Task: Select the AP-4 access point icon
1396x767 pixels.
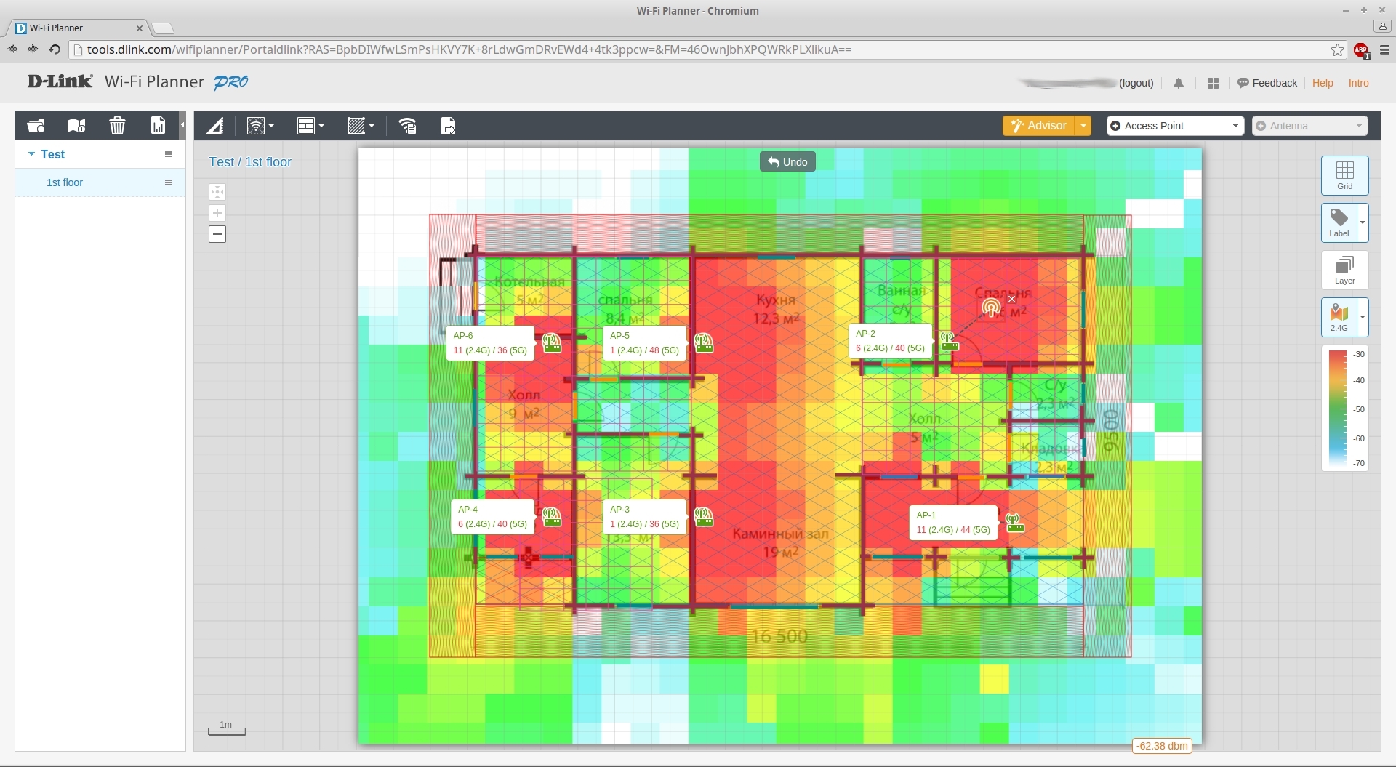Action: coord(552,517)
